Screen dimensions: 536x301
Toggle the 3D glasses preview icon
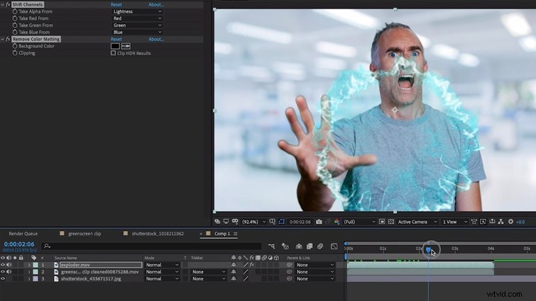pos(235,222)
